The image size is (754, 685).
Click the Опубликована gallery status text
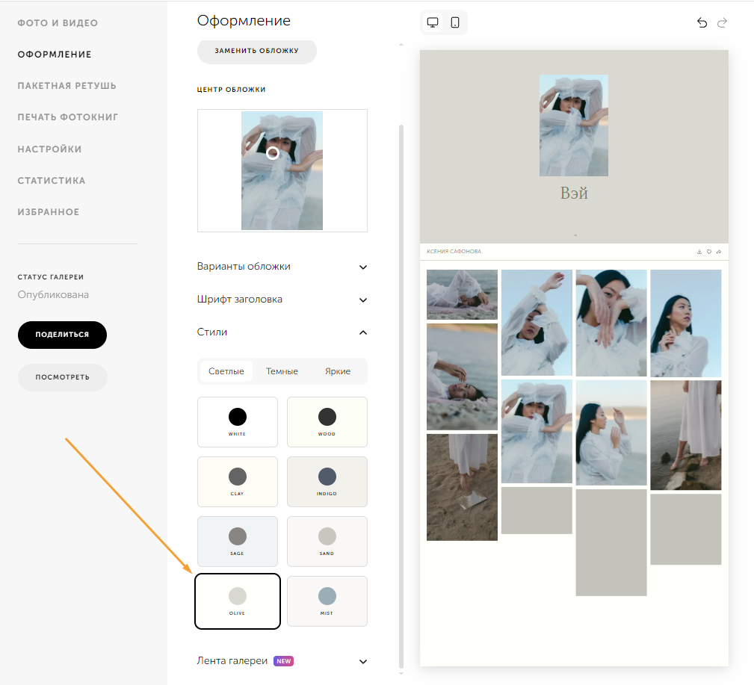(x=53, y=294)
